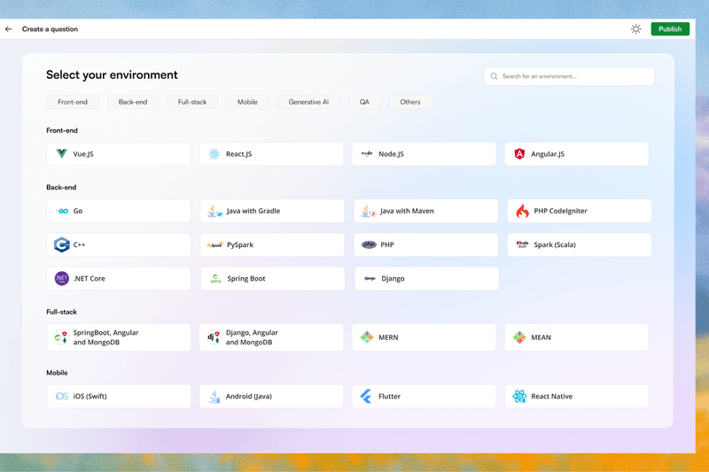The width and height of the screenshot is (709, 472).
Task: Switch to the Generative AI filter
Action: [x=308, y=102]
